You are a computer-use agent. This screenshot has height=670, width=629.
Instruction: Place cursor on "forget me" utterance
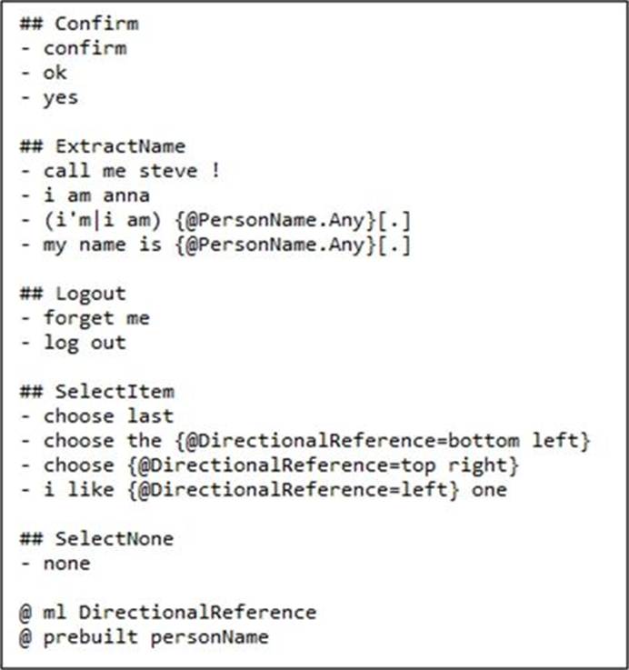coord(96,318)
